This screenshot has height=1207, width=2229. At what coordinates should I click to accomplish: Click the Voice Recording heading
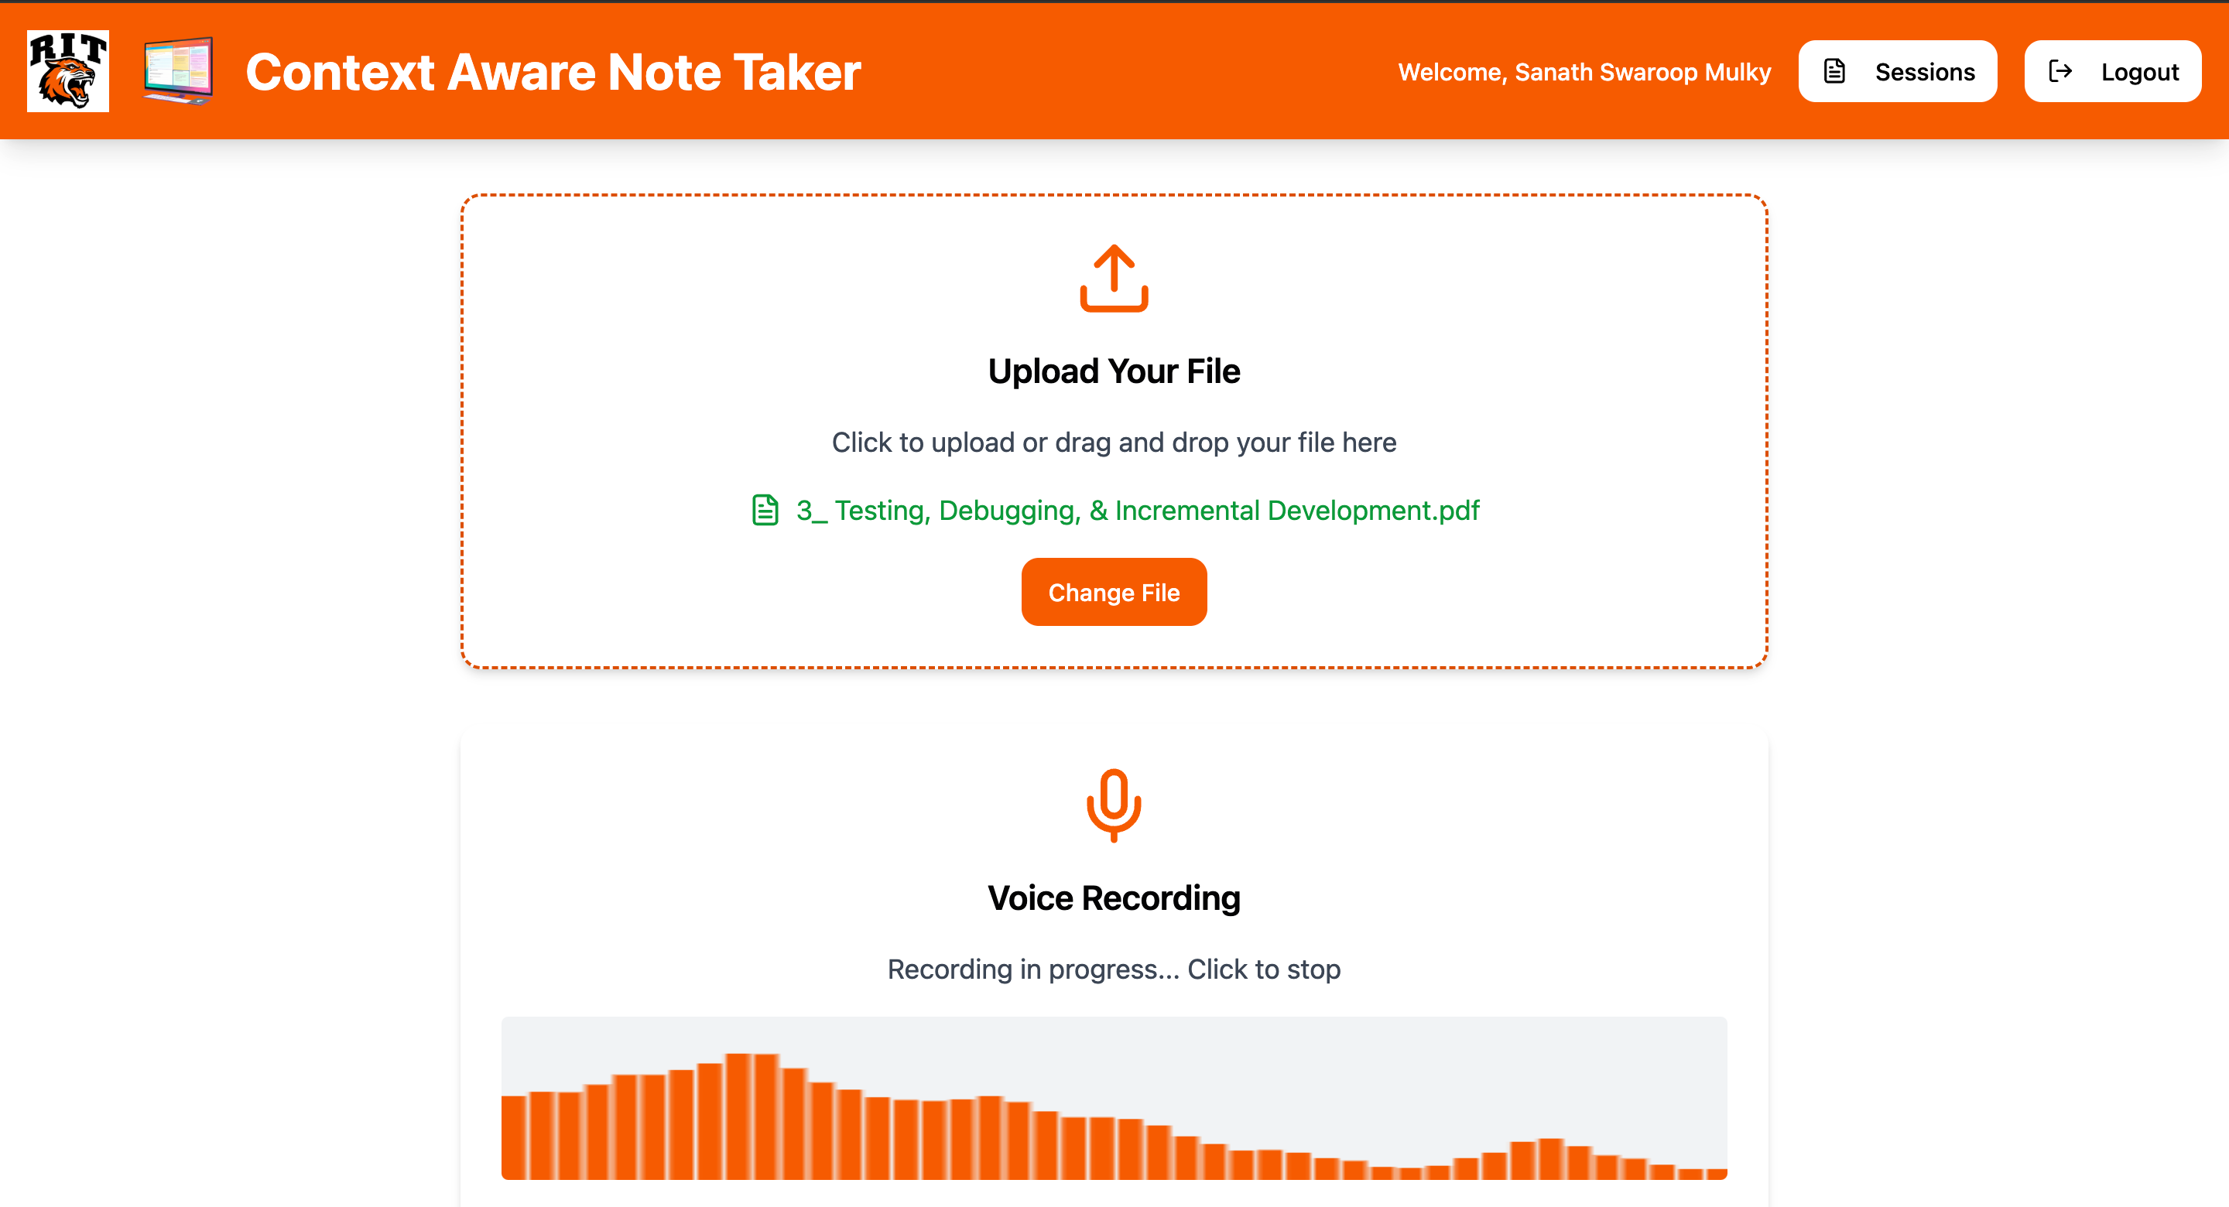pos(1114,898)
